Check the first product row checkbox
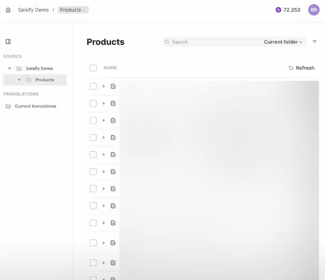Screen dimensions: 325x280 (x=93, y=87)
